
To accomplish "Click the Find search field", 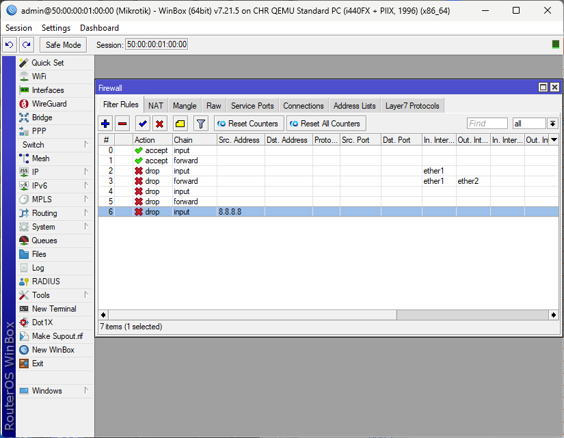I will click(x=487, y=124).
